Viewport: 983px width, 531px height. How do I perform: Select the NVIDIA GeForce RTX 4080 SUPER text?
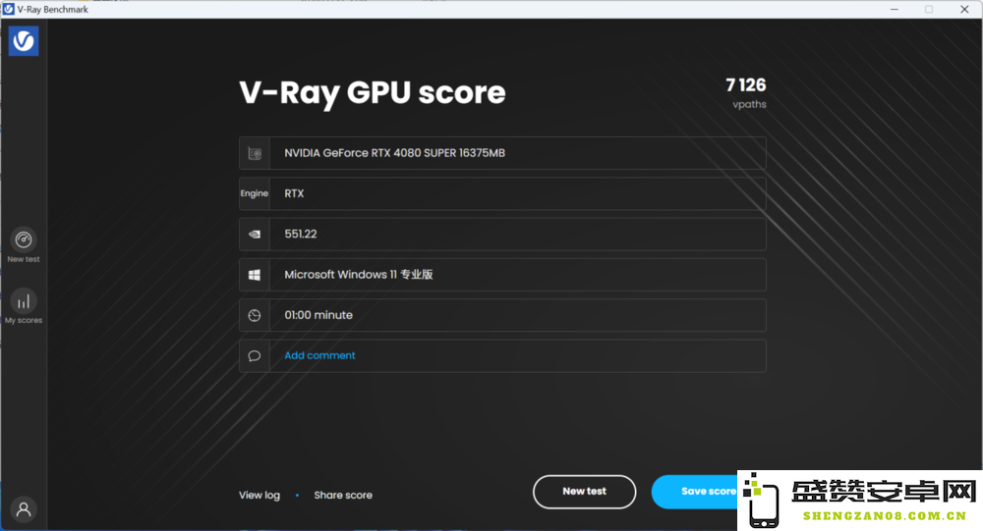394,153
